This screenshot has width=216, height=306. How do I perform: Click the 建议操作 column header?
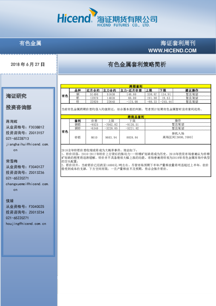pyautogui.click(x=192, y=90)
